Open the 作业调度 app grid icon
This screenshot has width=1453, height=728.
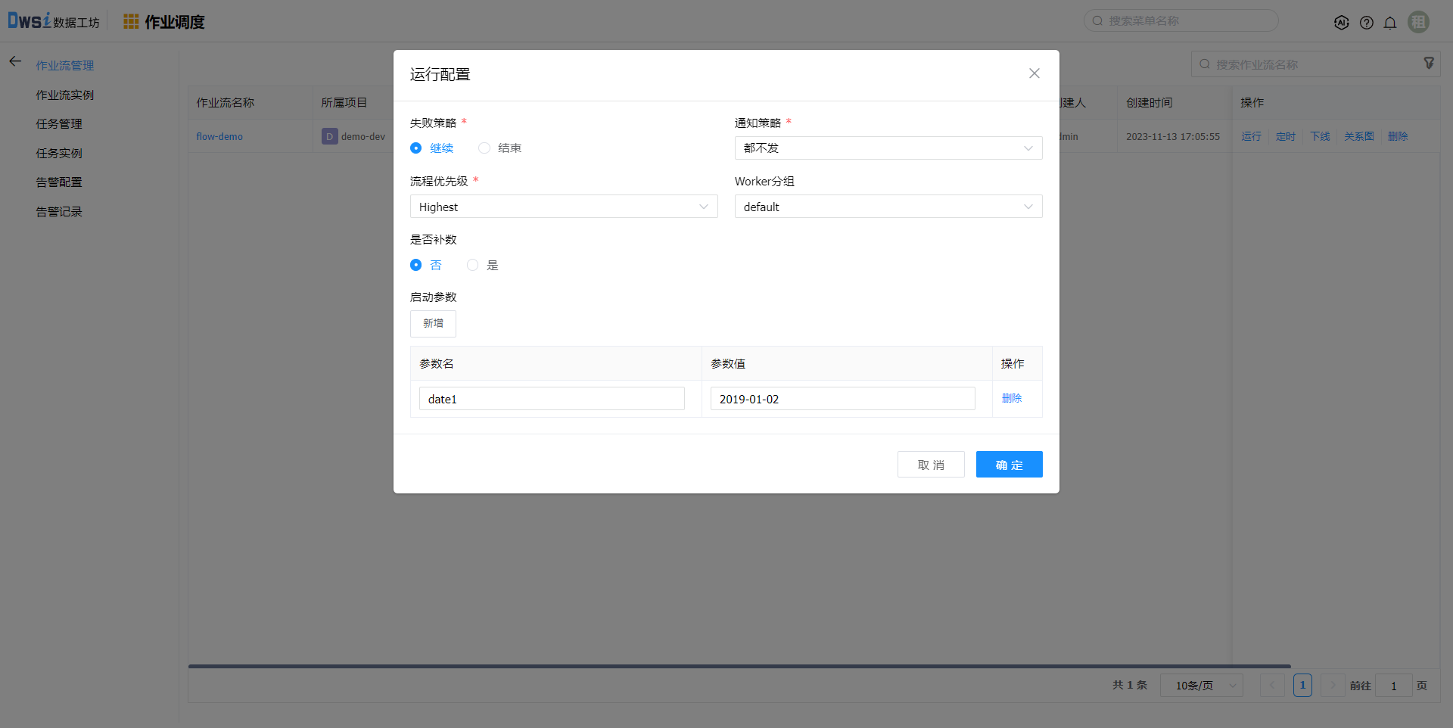131,22
